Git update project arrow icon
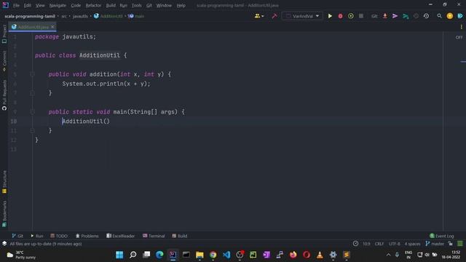The width and height of the screenshot is (466, 262). click(385, 16)
